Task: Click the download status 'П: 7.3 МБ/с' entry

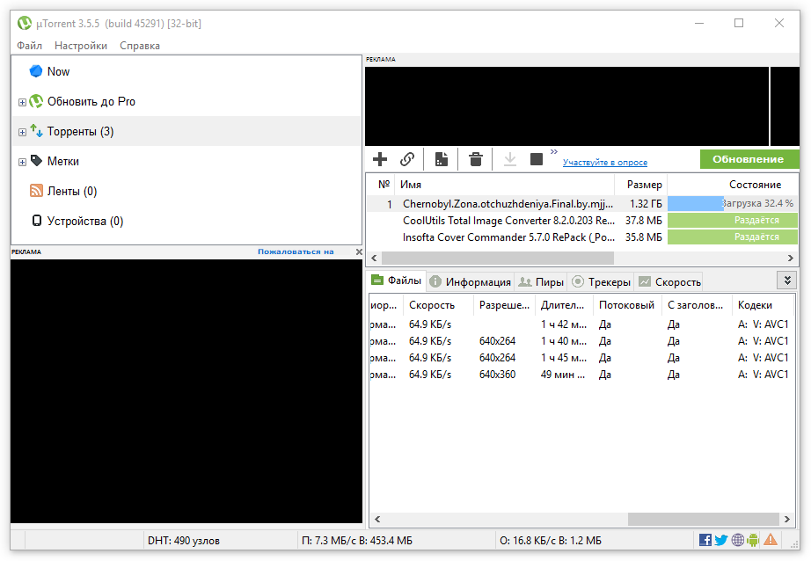Action: click(x=357, y=541)
